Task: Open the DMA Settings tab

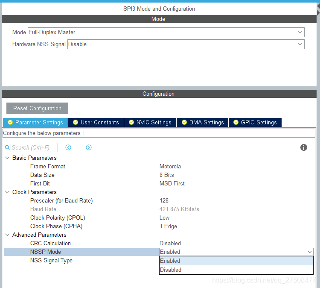Action: (x=202, y=122)
